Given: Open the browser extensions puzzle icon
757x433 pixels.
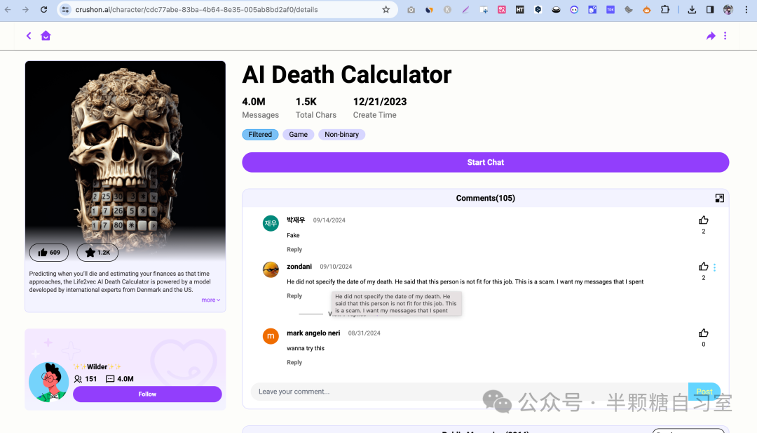Looking at the screenshot, I should (664, 10).
